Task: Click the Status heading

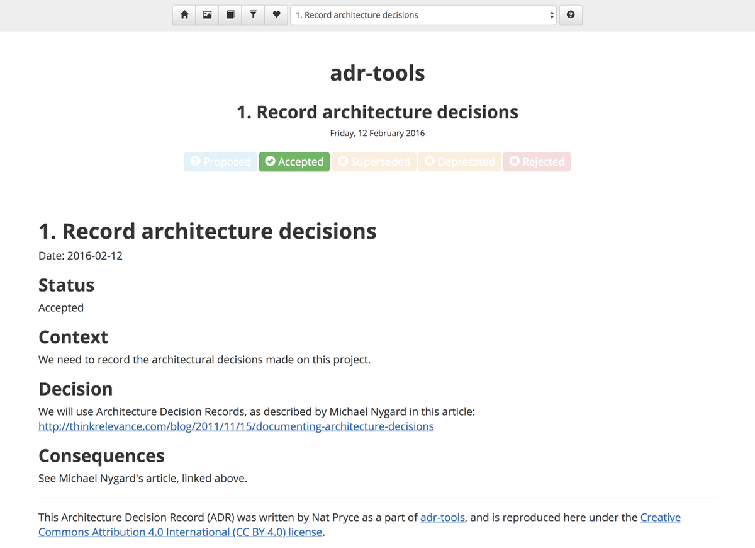Action: click(x=66, y=285)
